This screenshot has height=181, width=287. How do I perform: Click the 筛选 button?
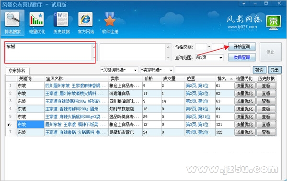[x=259, y=70]
